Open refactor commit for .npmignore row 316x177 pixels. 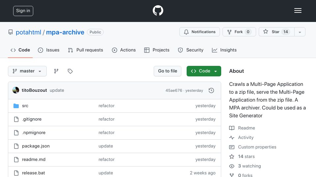(x=106, y=133)
